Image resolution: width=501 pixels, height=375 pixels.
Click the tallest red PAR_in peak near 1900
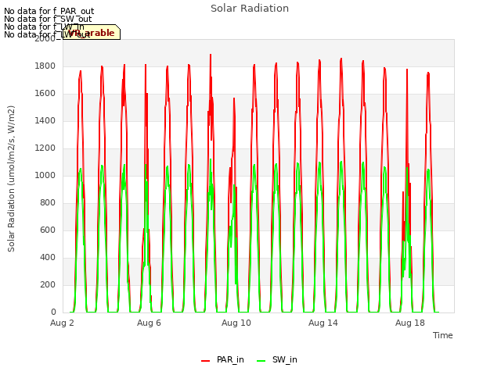[x=211, y=55]
